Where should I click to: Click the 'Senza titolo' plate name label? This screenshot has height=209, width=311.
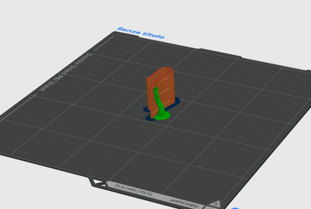click(141, 33)
